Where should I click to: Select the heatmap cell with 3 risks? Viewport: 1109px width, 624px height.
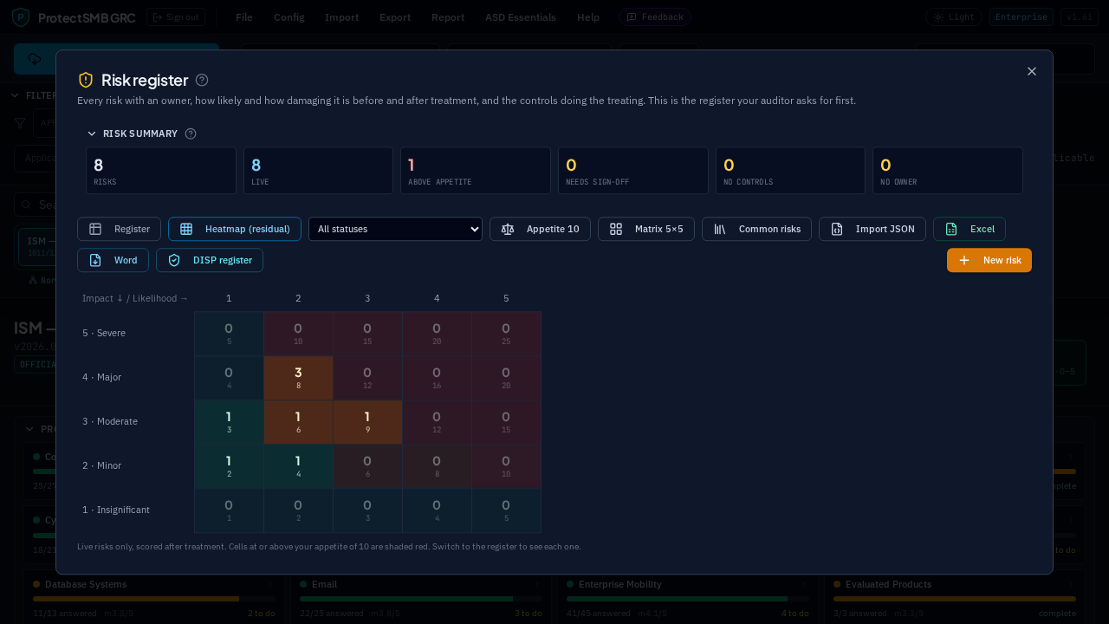click(298, 378)
